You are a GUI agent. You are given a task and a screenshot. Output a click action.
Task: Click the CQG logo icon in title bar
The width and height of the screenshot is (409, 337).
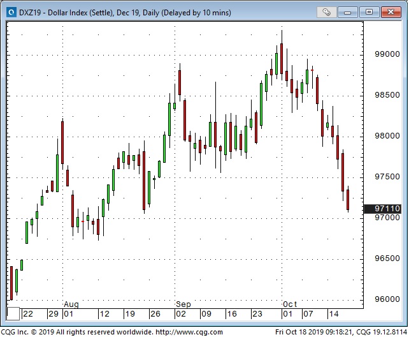11,12
